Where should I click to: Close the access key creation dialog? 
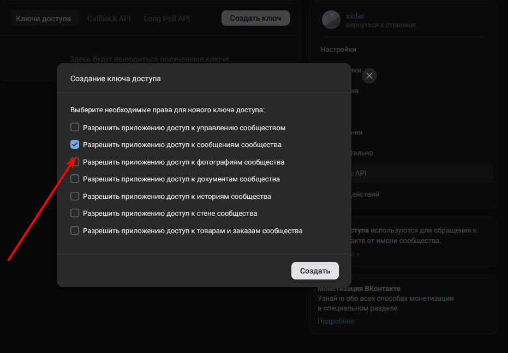[x=369, y=76]
